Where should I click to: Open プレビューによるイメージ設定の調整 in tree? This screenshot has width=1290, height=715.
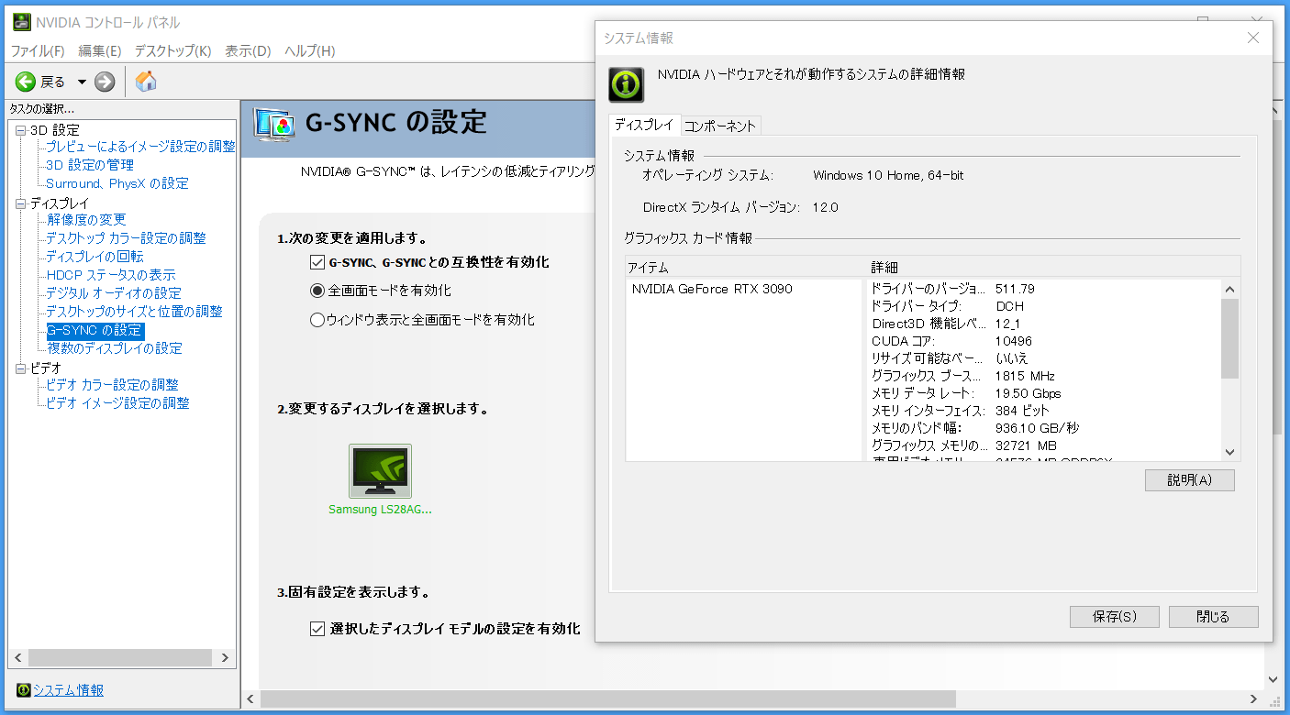140,147
